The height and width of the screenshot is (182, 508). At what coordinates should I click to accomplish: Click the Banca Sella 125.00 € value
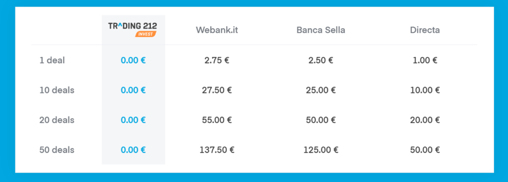(x=321, y=150)
